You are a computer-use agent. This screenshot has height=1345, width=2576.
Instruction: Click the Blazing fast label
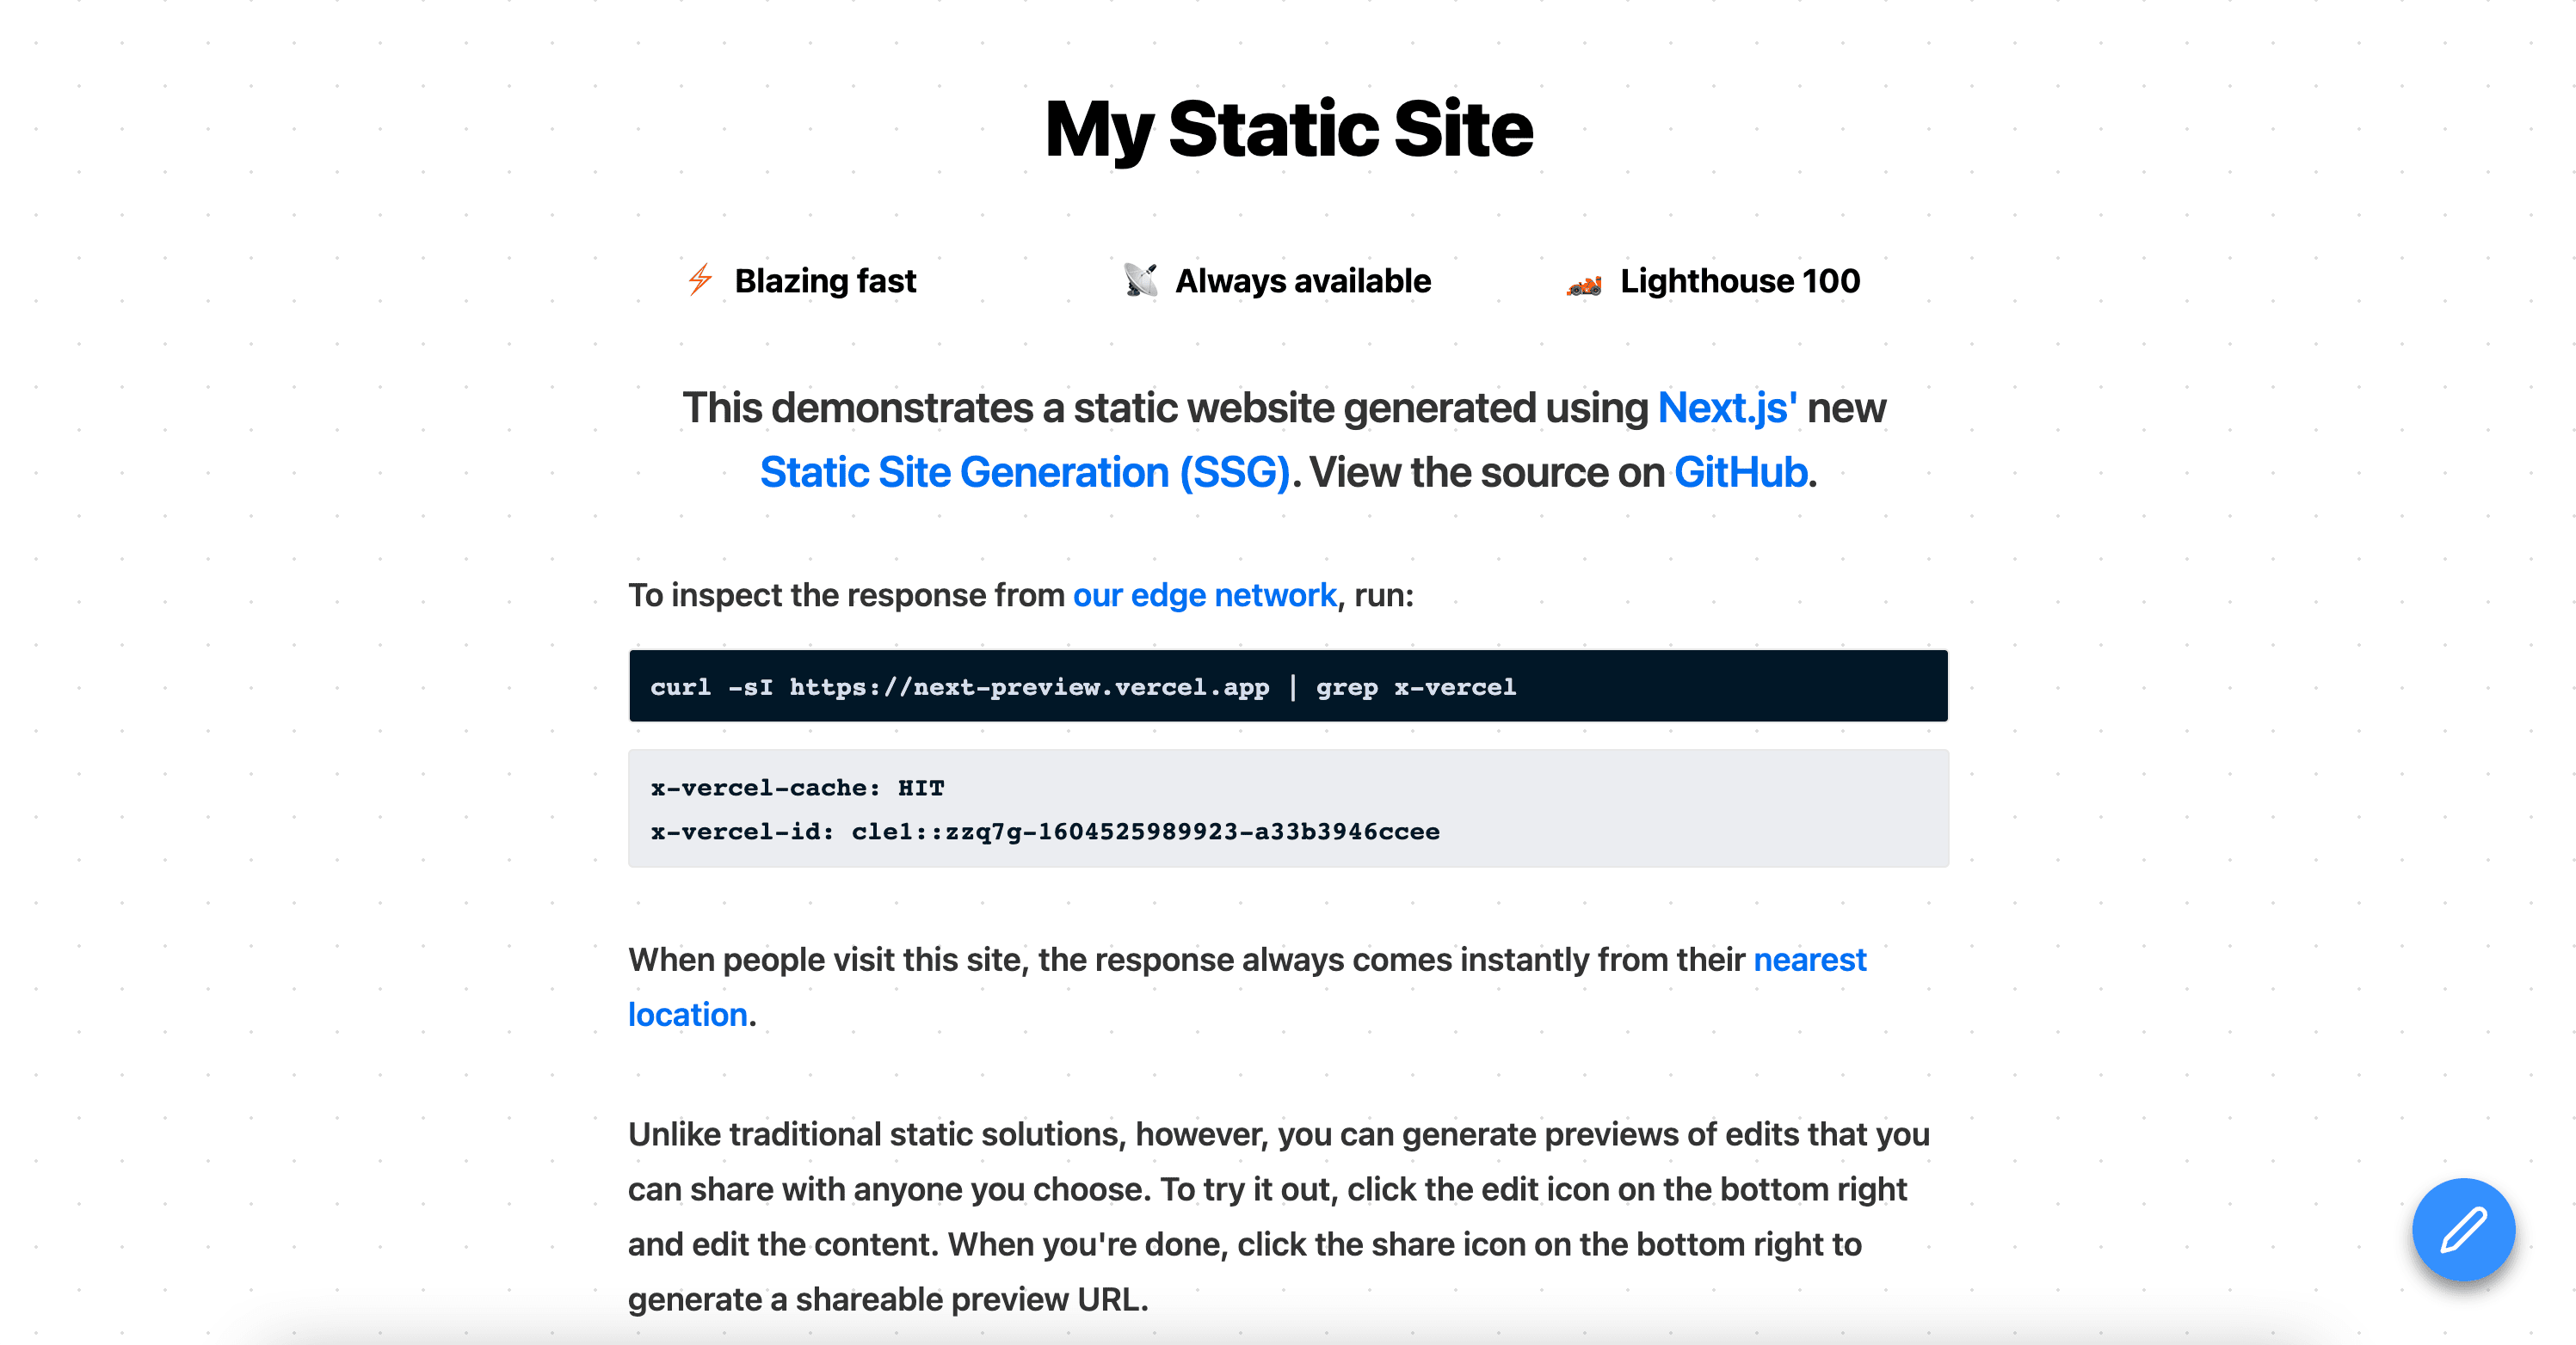coord(823,281)
